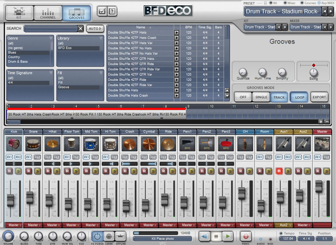This screenshot has height=245, width=336.
Task: Select the Master channel image
Action: 322,144
